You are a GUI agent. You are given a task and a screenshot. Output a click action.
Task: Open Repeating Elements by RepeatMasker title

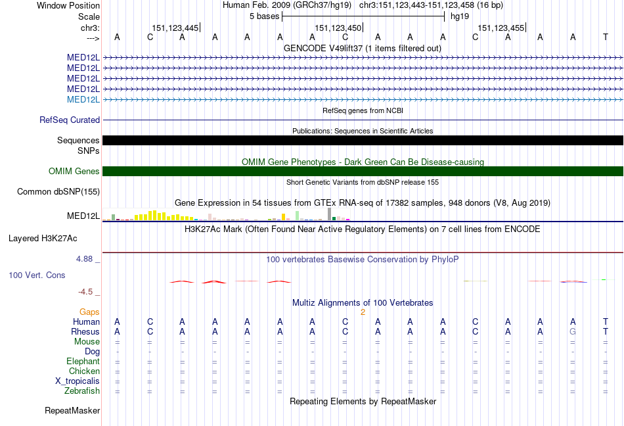point(363,401)
